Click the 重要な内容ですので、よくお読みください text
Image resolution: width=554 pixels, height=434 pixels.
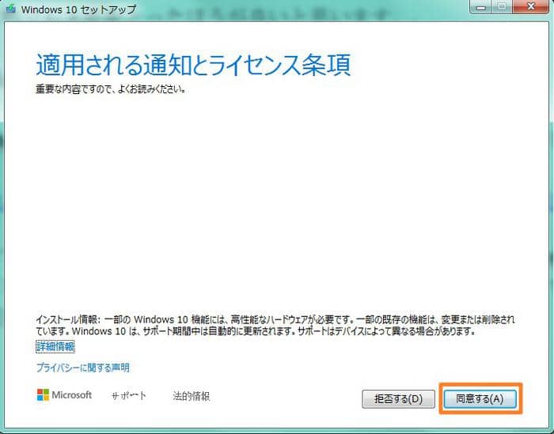pos(111,89)
